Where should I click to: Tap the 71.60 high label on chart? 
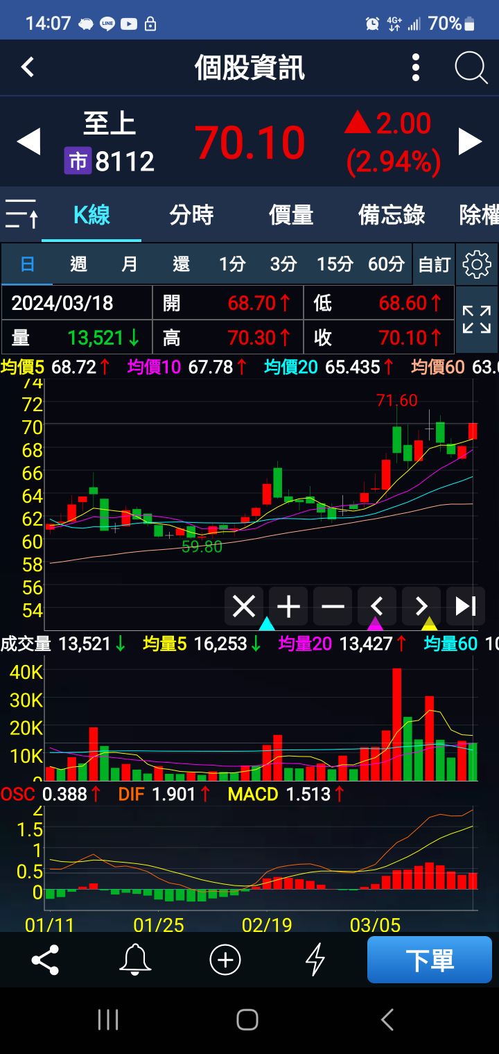coord(397,400)
